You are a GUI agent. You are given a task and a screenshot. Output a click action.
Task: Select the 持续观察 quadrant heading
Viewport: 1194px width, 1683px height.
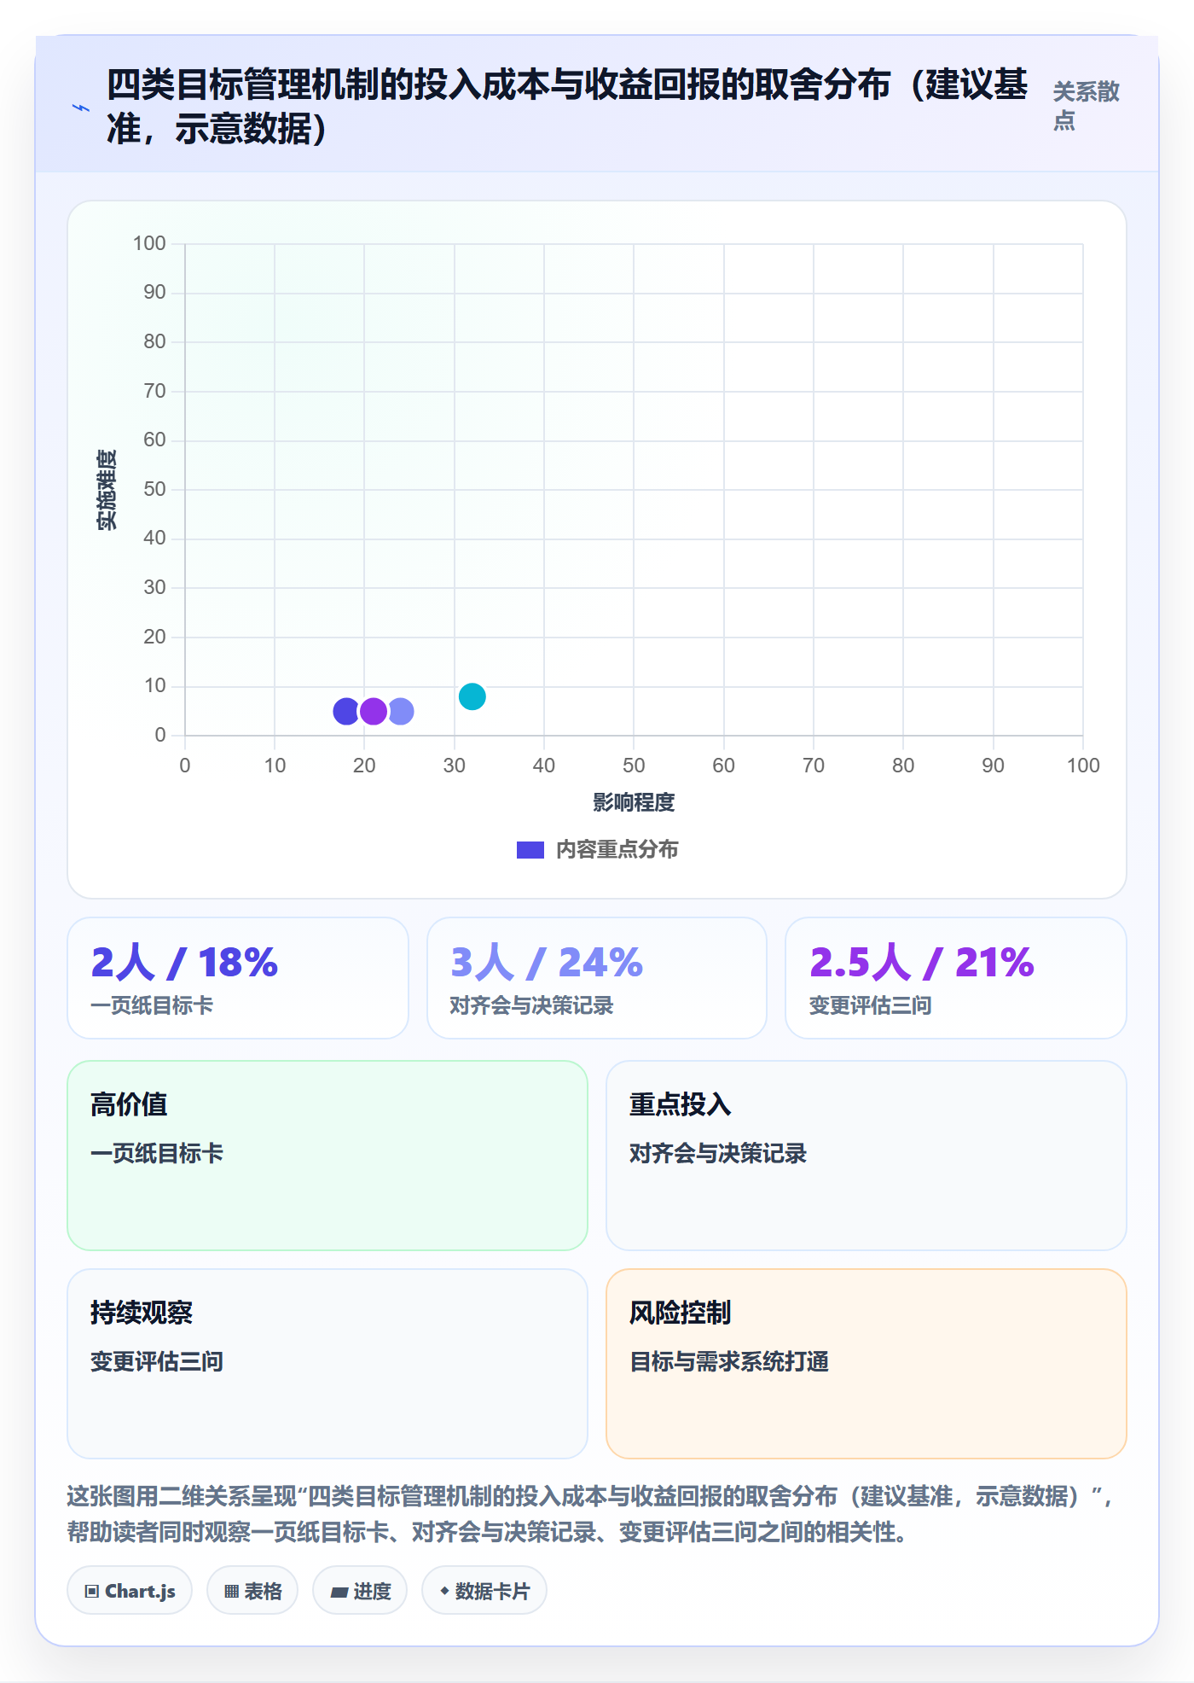[142, 1313]
